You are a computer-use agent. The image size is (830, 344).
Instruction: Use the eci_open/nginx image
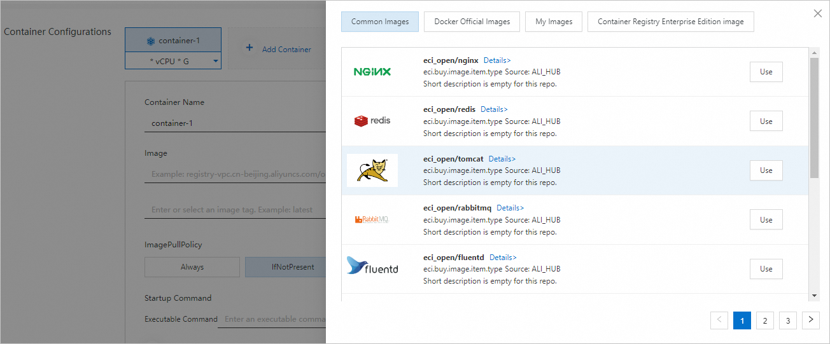tap(766, 72)
